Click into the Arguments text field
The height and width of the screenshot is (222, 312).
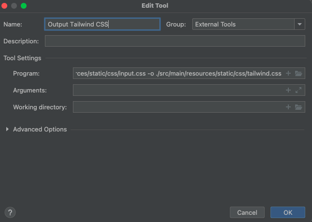178,90
